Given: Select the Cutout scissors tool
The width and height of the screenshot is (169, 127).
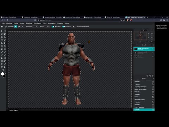Looking at the screenshot, I should coord(5,37).
